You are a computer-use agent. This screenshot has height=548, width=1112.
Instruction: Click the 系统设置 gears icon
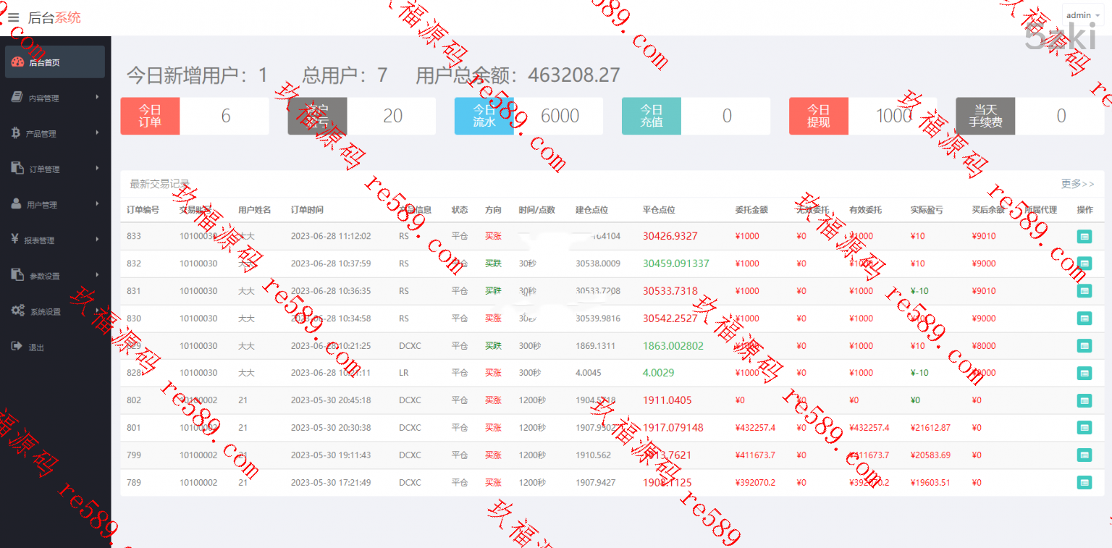click(18, 311)
